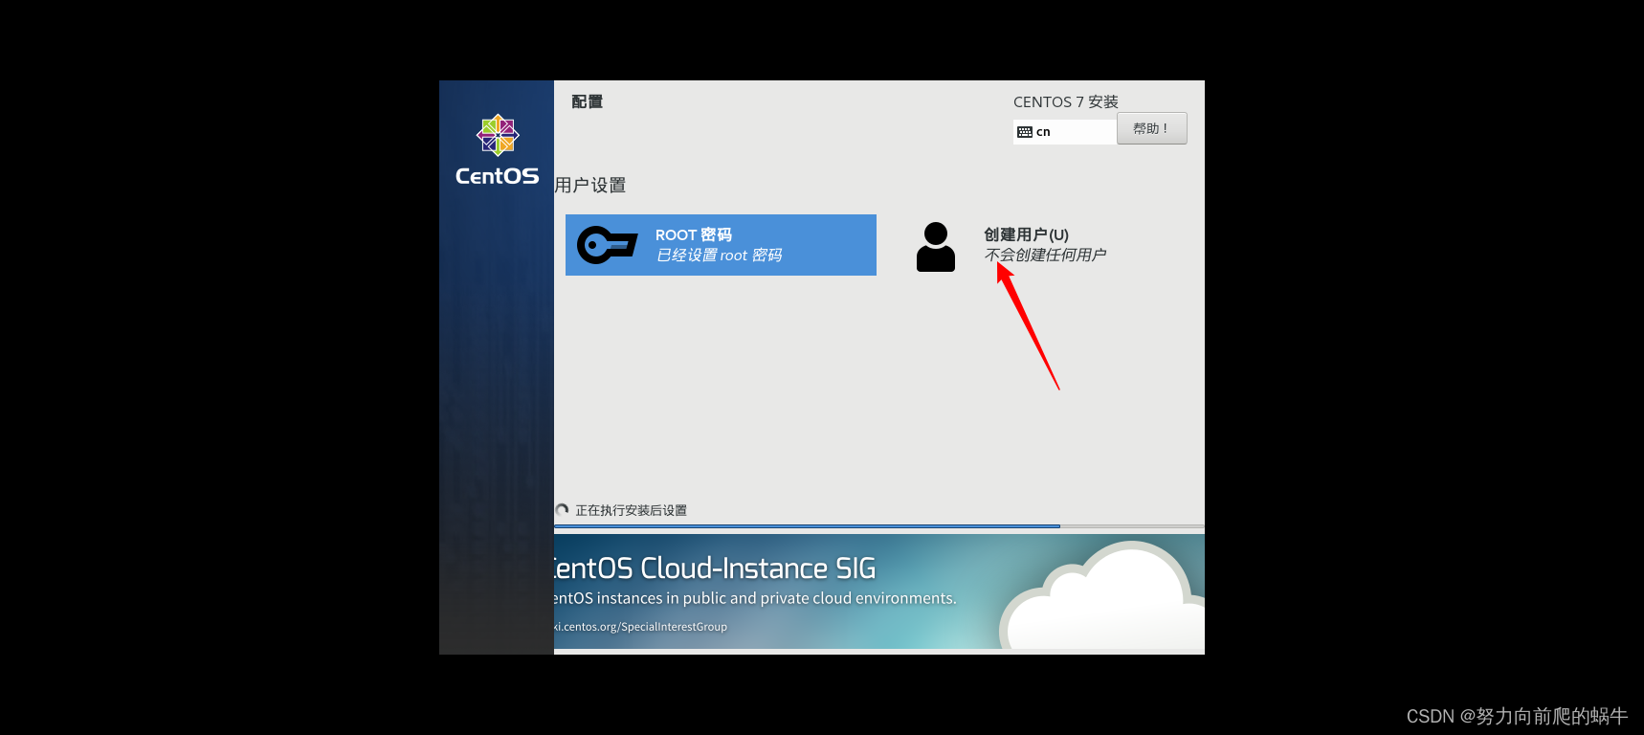Click the CENTOS 7 安装 title
Screen dimensions: 1644x735
coord(1065,101)
